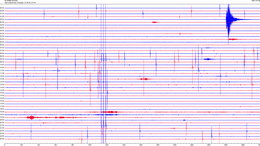Select the 01:30 trace time label
Viewport: 260px width, 146px height.
click(2, 16)
